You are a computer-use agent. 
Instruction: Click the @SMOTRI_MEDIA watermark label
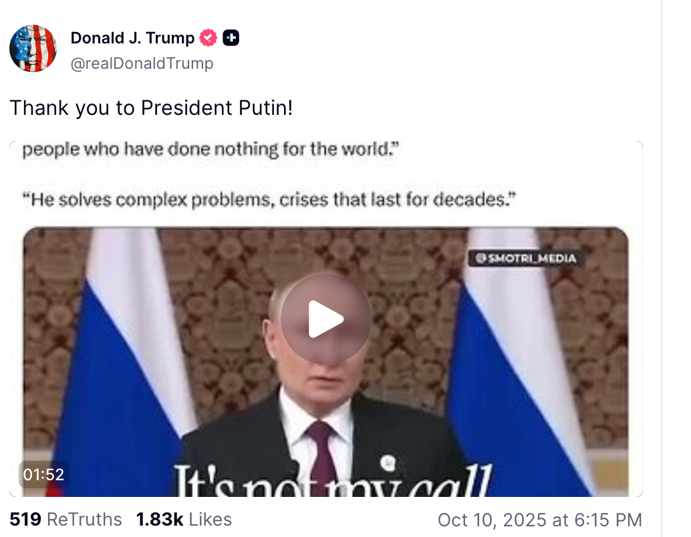[526, 258]
